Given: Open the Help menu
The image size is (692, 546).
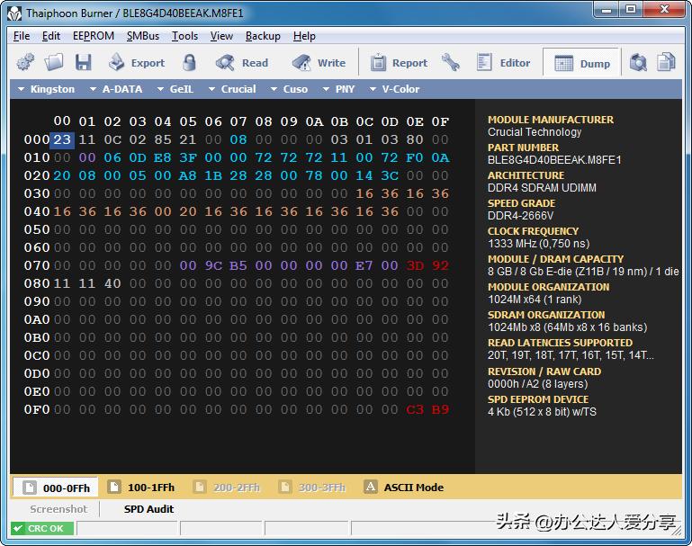Looking at the screenshot, I should coord(304,36).
